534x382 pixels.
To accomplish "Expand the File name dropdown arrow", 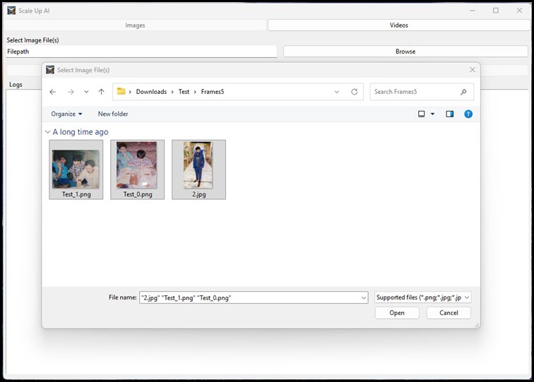I will tap(364, 298).
